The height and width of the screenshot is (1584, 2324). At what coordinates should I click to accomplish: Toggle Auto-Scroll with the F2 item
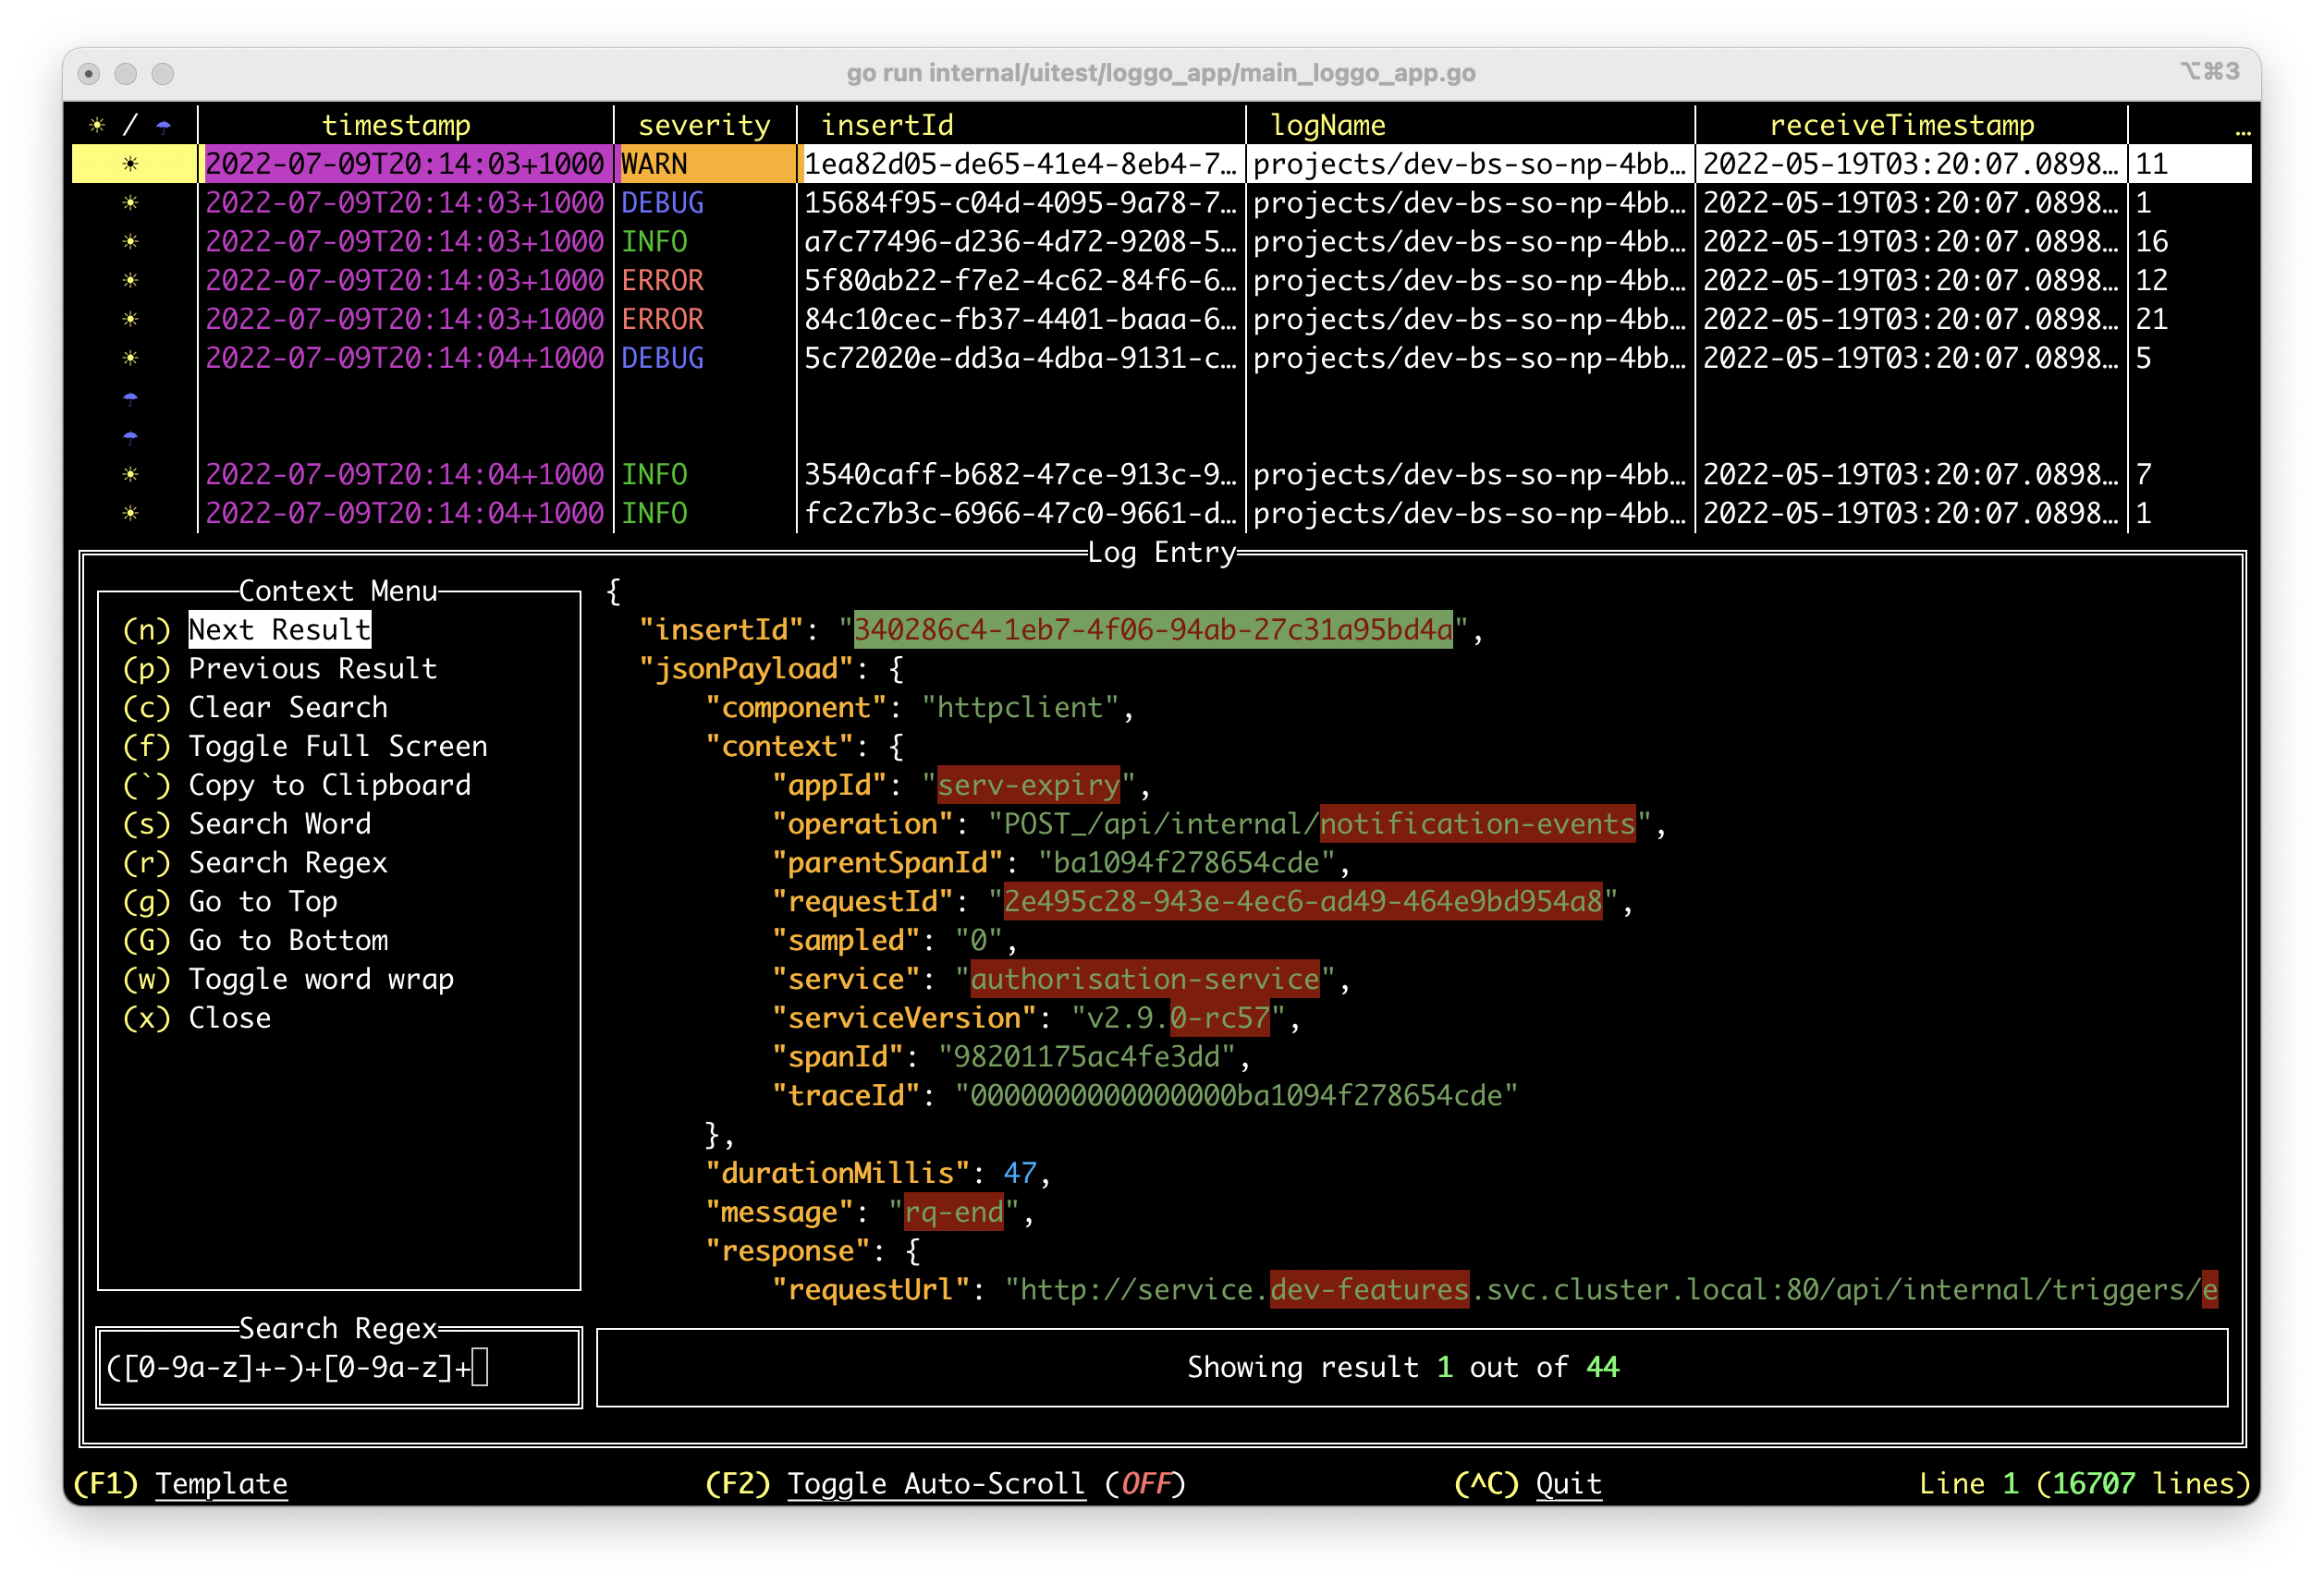935,1483
